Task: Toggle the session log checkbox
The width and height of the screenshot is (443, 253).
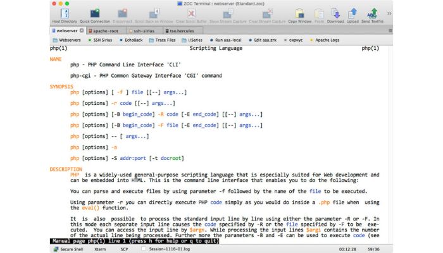Action: pyautogui.click(x=144, y=249)
